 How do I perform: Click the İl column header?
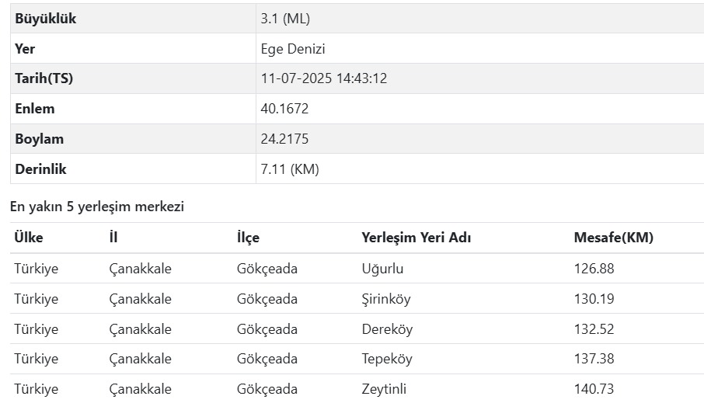pos(113,237)
